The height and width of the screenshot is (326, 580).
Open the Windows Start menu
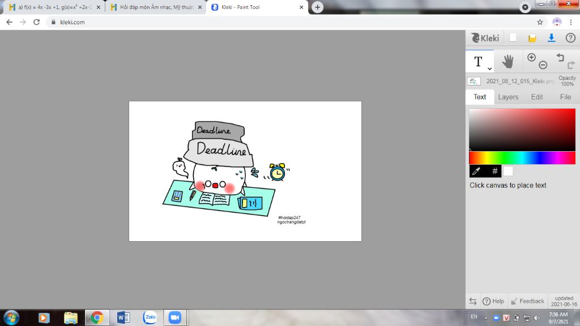click(11, 318)
